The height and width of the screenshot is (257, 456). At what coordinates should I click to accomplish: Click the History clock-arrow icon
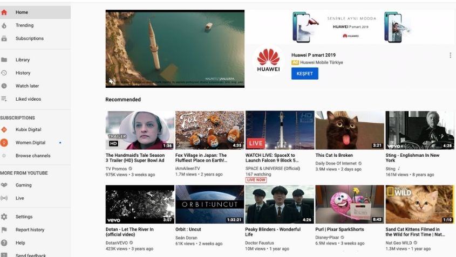click(x=4, y=73)
